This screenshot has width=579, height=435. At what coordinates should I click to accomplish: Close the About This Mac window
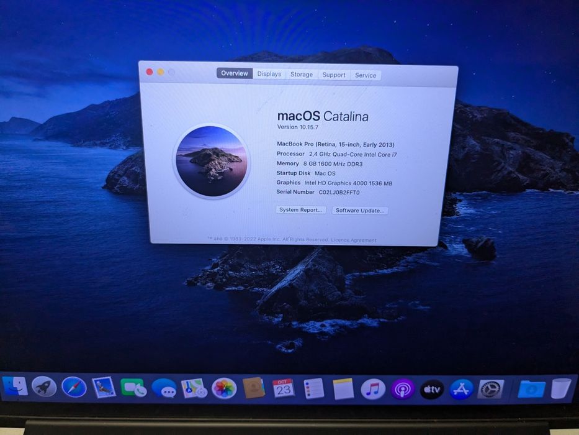click(150, 71)
